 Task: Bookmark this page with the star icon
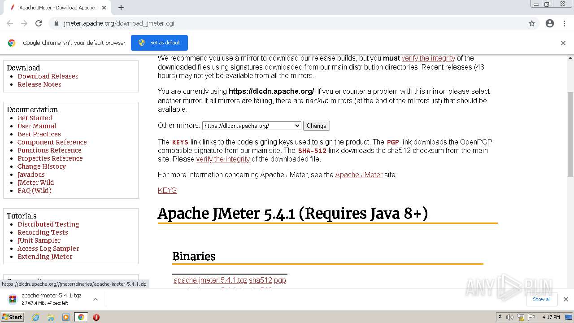(x=532, y=23)
